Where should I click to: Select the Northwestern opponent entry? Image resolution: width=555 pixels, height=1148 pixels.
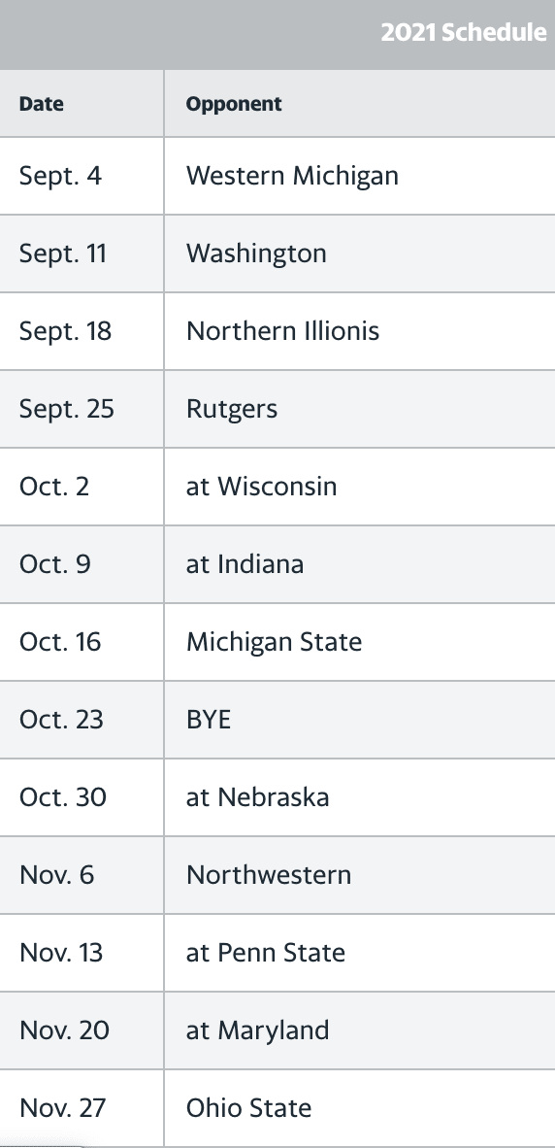pos(269,874)
